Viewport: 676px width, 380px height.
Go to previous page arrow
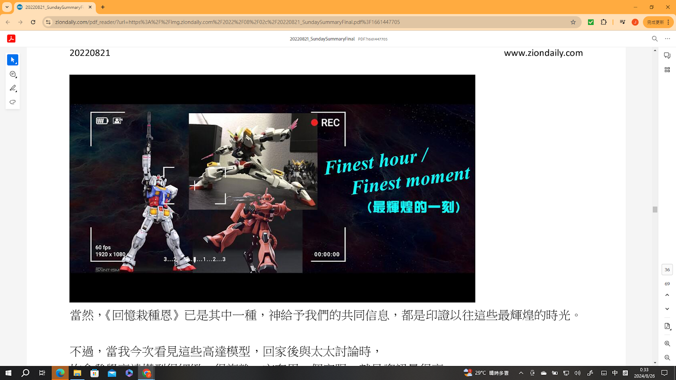click(x=667, y=295)
